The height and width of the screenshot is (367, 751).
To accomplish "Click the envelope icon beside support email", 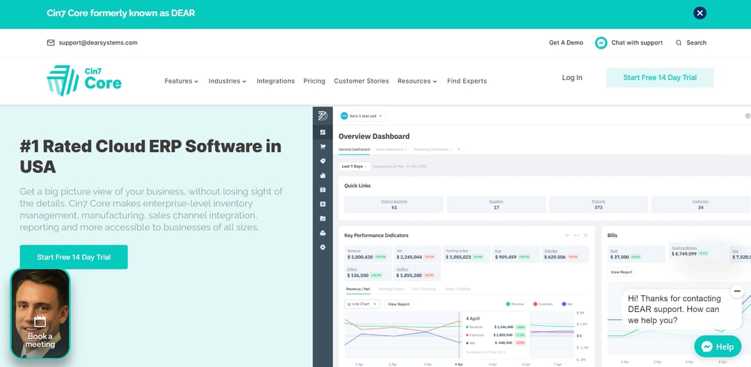I will click(51, 42).
